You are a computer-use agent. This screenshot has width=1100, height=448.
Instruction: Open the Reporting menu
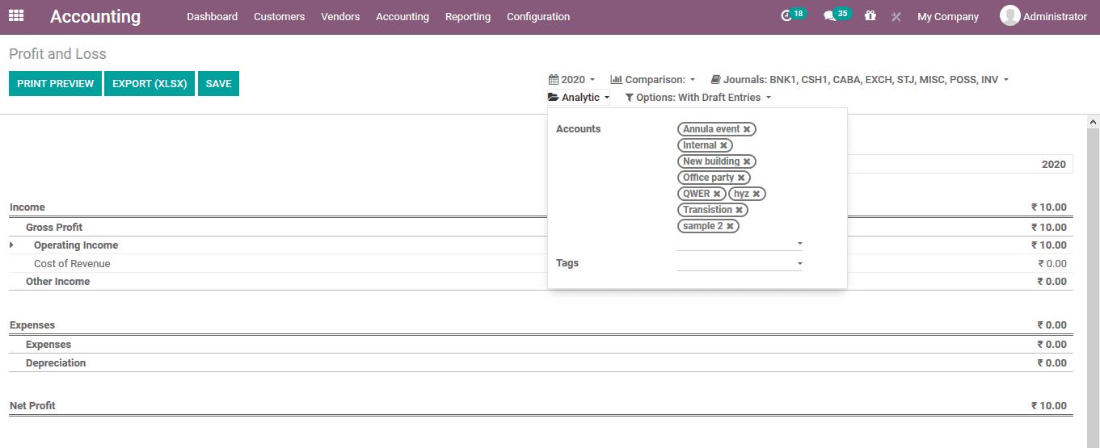coord(467,16)
